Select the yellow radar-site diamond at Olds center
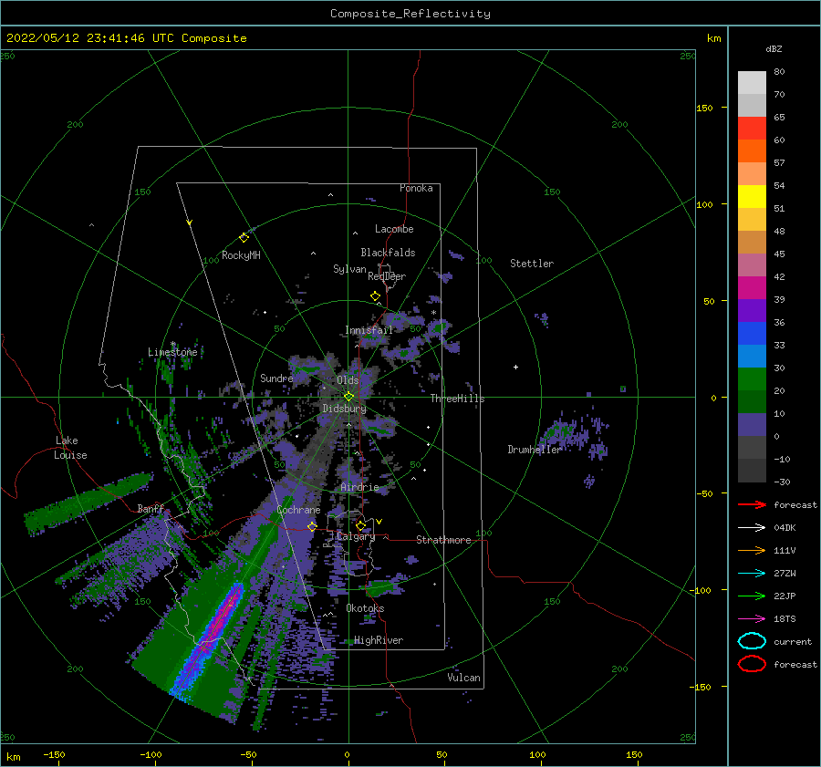Screen dimensions: 821x767 pos(348,397)
